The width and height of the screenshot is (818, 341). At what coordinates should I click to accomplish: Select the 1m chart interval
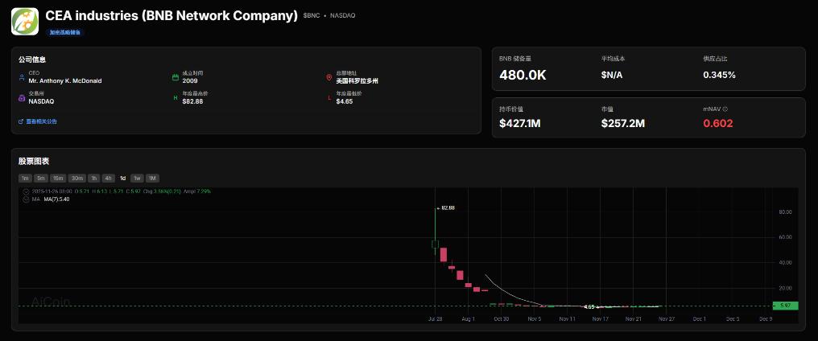coord(25,178)
